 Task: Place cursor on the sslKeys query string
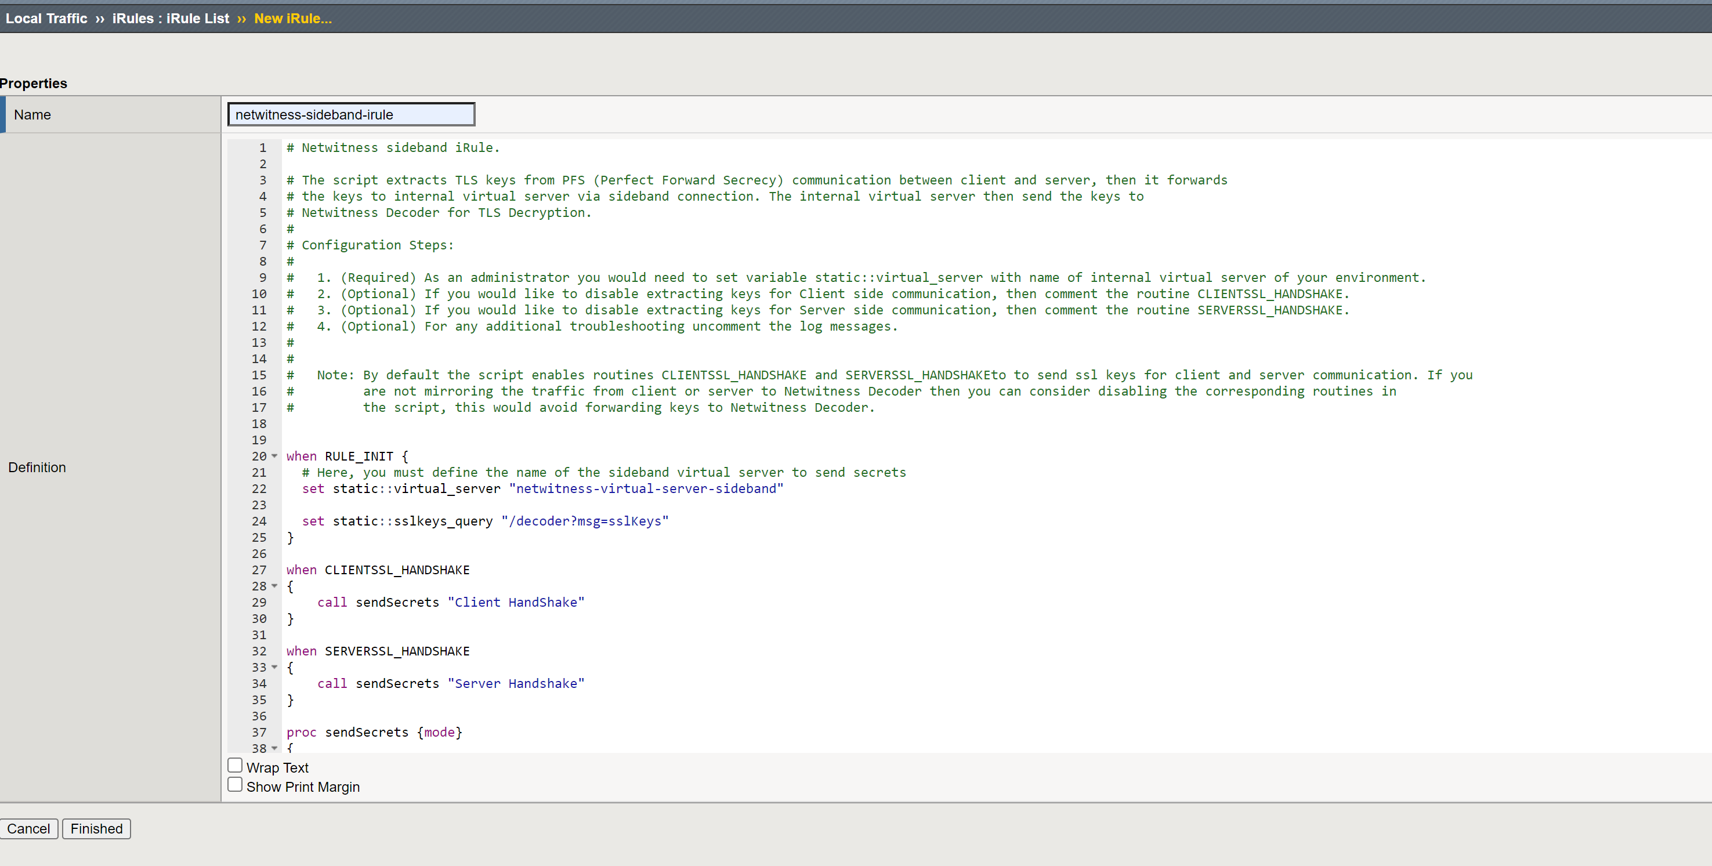[x=584, y=521]
